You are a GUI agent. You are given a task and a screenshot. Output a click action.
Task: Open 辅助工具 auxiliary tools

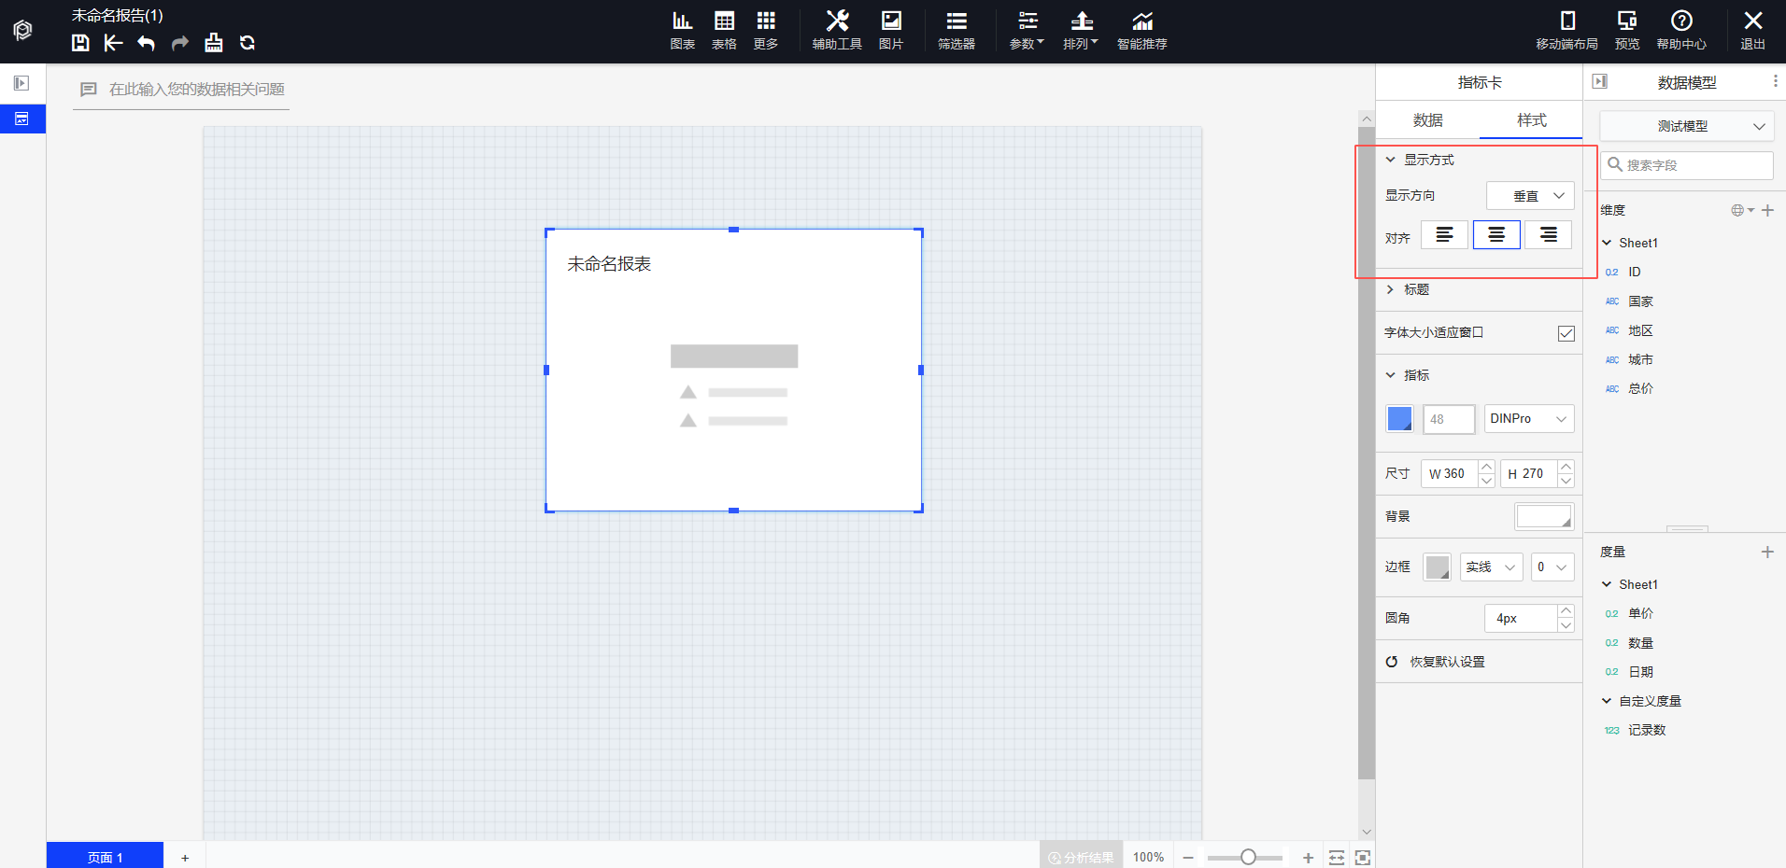[836, 30]
